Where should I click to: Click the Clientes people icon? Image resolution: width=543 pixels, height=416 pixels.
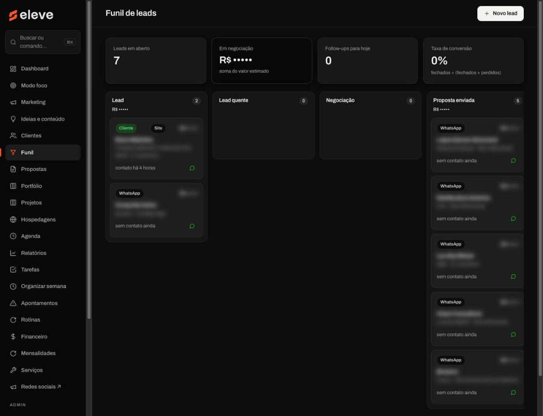[13, 135]
